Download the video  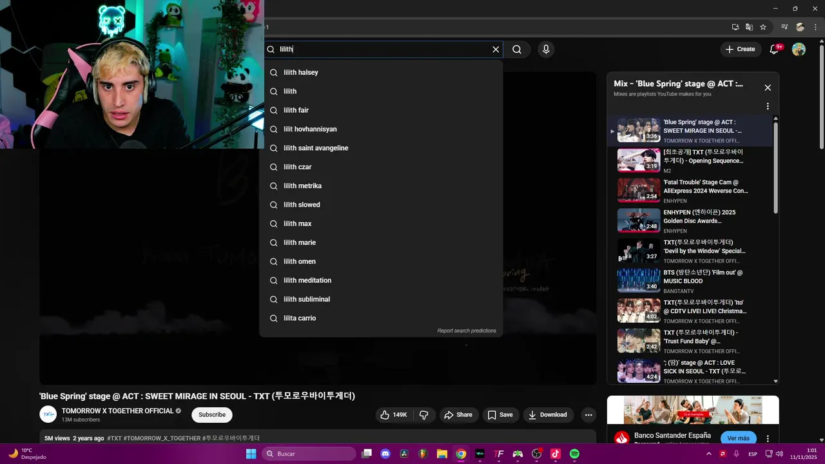point(548,415)
